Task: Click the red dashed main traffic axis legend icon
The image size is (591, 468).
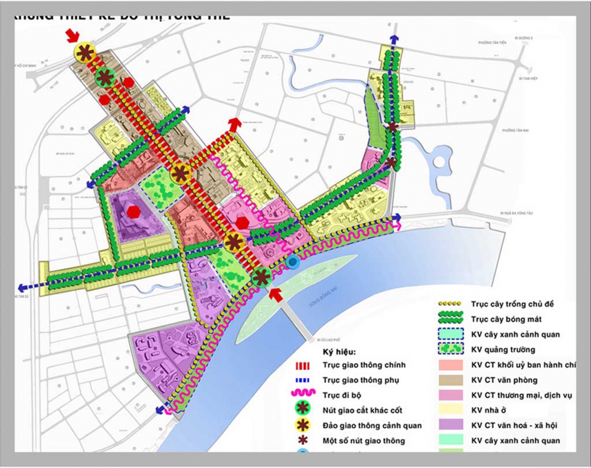Action: tap(303, 366)
